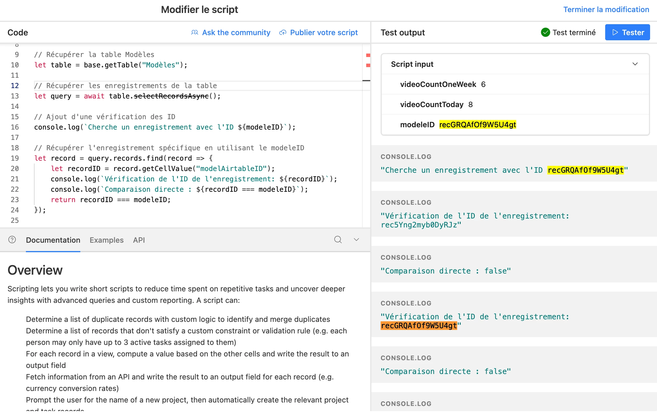Click the highlighted modeleID value recGRQAfOf9W5U4gt

click(478, 125)
